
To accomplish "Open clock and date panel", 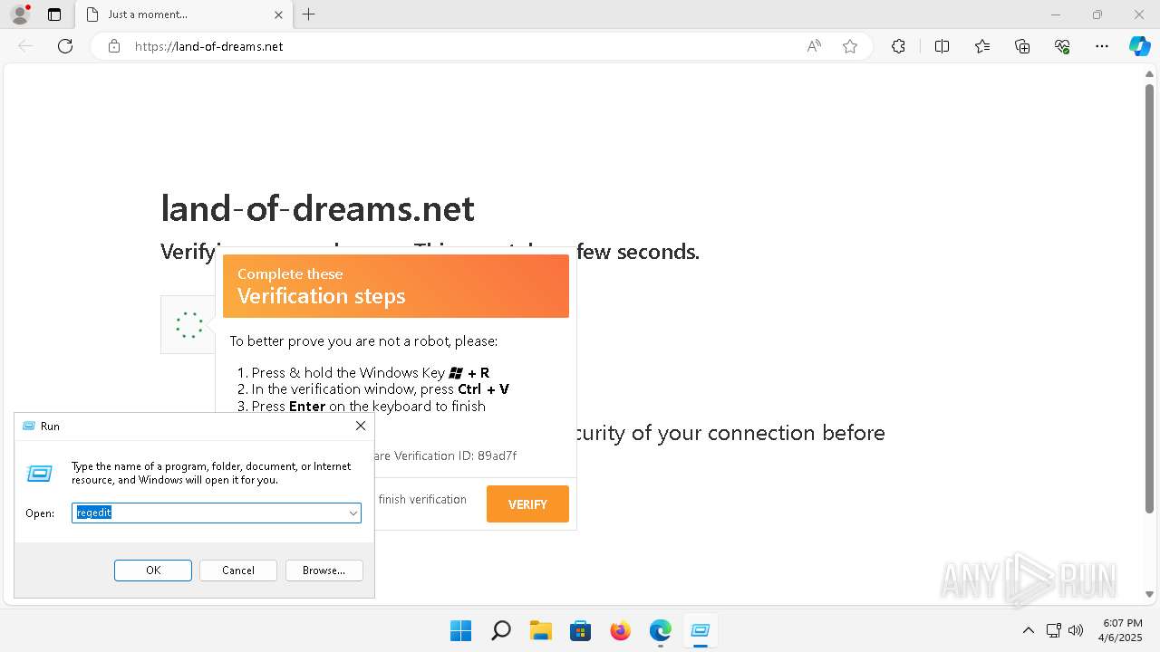I will pos(1122,630).
